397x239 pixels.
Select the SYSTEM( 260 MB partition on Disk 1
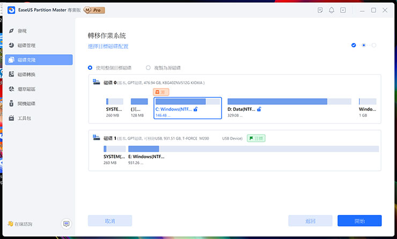pyautogui.click(x=114, y=155)
